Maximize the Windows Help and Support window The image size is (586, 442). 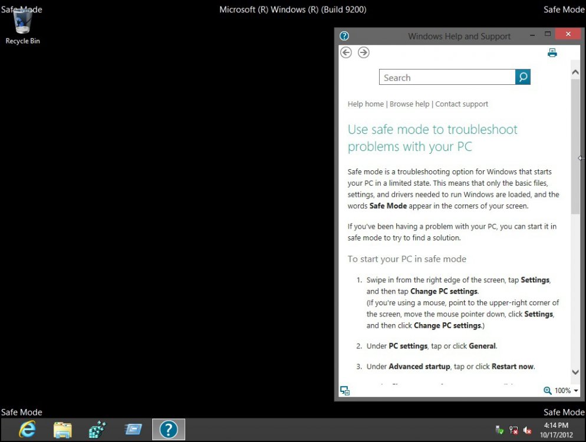tap(548, 34)
